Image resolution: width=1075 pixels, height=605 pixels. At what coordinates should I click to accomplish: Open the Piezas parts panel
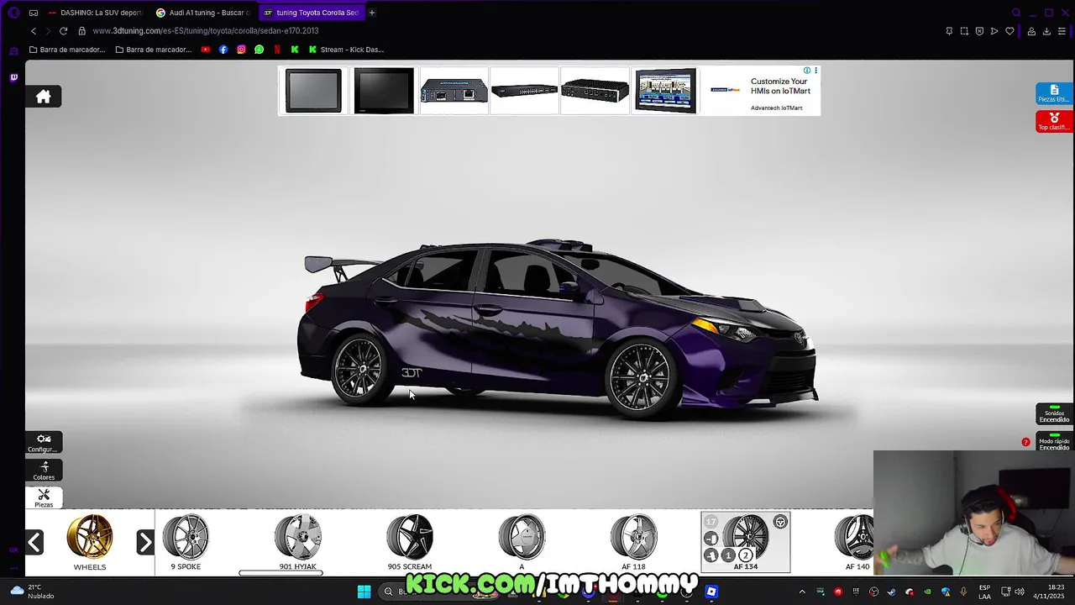pos(44,498)
